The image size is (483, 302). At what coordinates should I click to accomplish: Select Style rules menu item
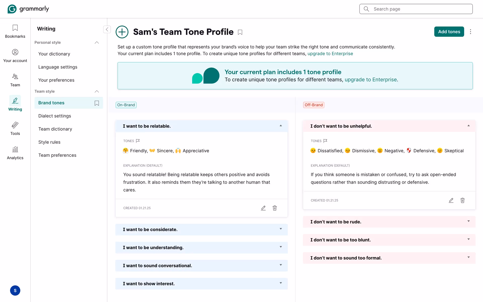[x=49, y=142]
